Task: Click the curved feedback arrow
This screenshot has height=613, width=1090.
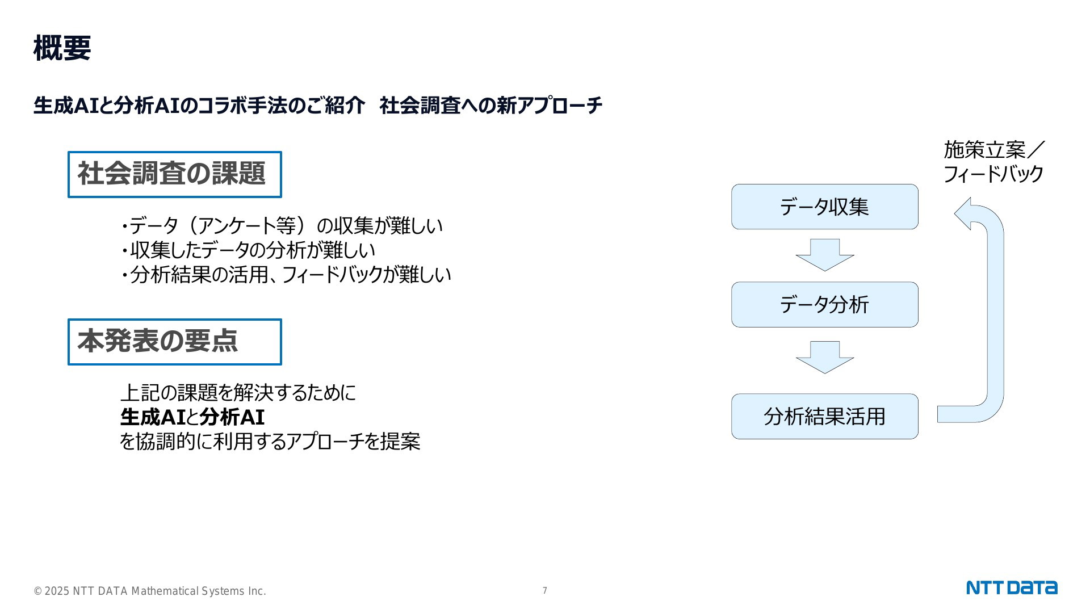Action: (x=978, y=310)
